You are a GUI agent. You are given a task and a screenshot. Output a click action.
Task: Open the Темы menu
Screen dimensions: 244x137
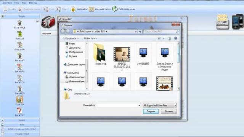(x=17, y=3)
